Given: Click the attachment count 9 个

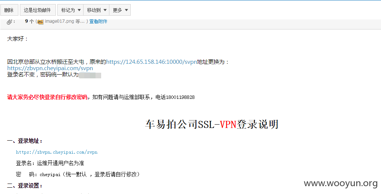Looking at the screenshot, I should tap(29, 21).
